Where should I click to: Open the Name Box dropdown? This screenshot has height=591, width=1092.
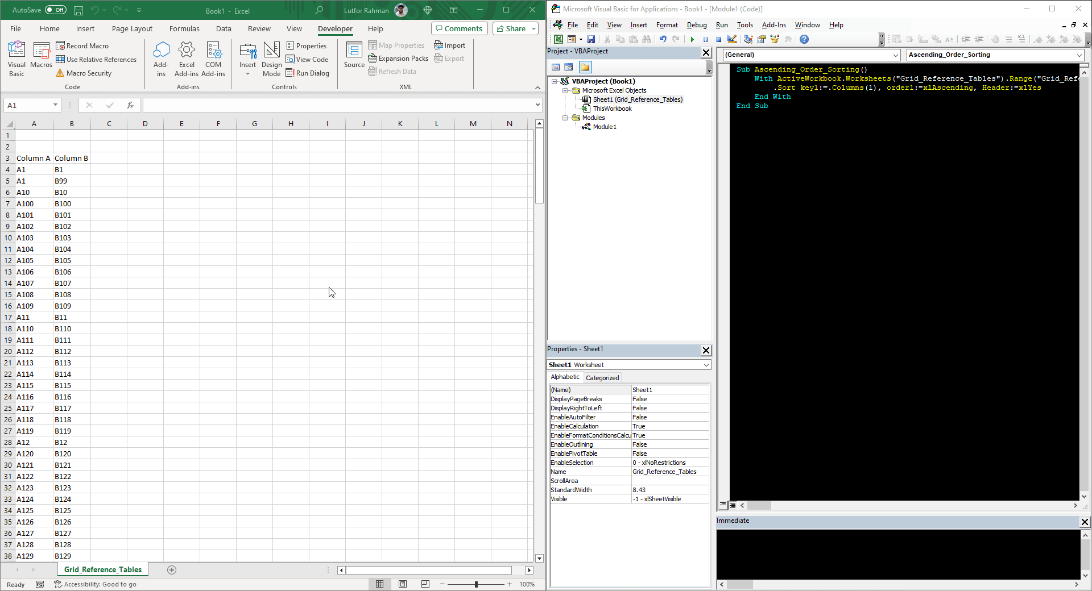(55, 105)
